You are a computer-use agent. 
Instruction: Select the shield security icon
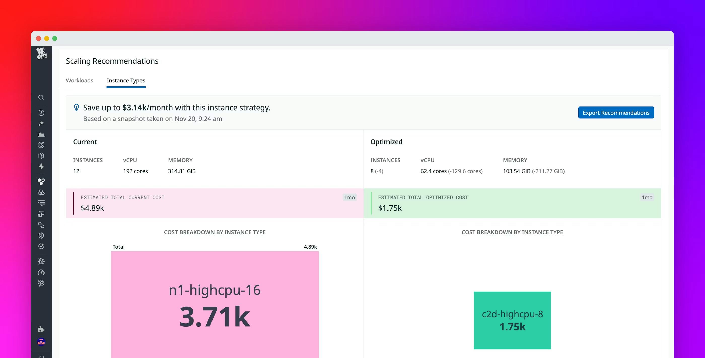tap(41, 235)
